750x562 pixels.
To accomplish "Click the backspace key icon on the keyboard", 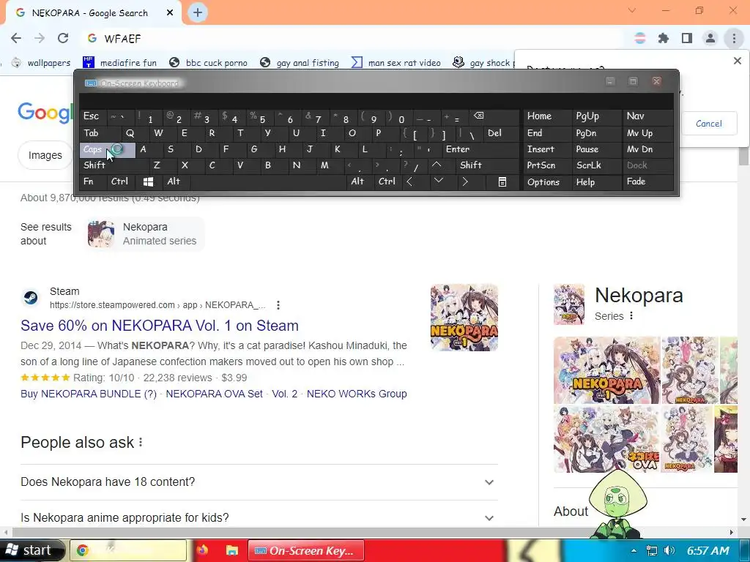I will [x=494, y=116].
